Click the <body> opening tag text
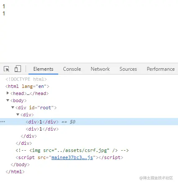 18,100
